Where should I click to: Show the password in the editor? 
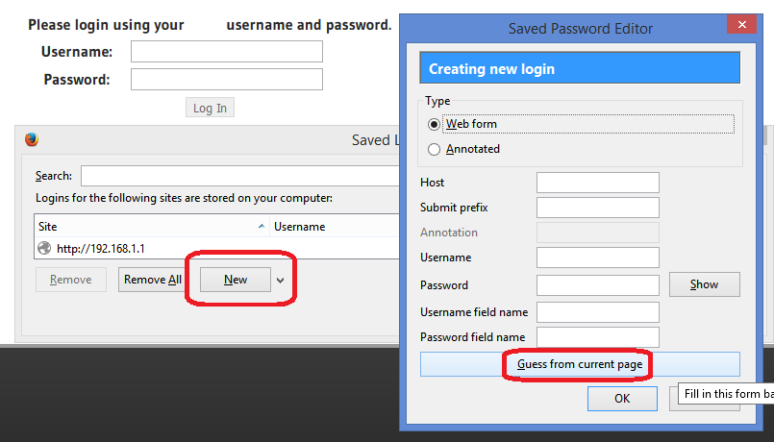pyautogui.click(x=705, y=284)
